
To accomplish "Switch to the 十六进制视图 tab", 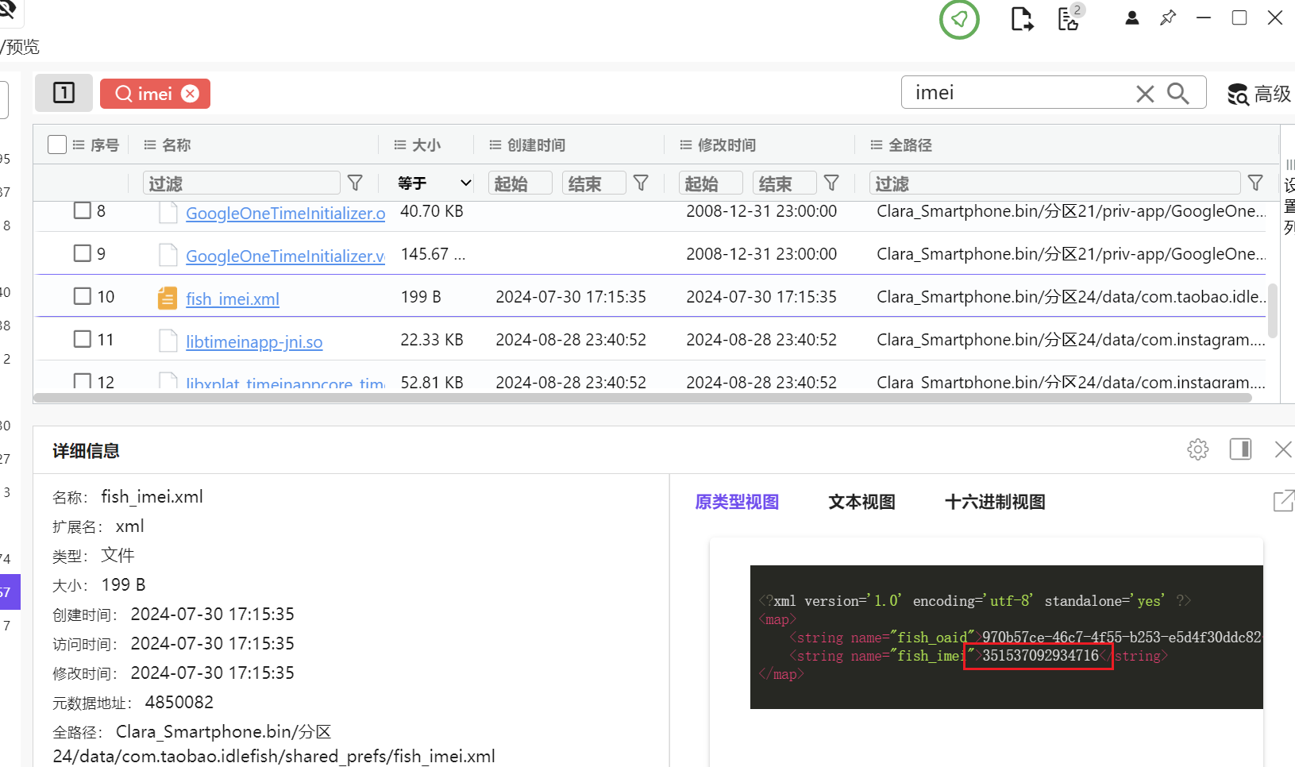I will 995,502.
